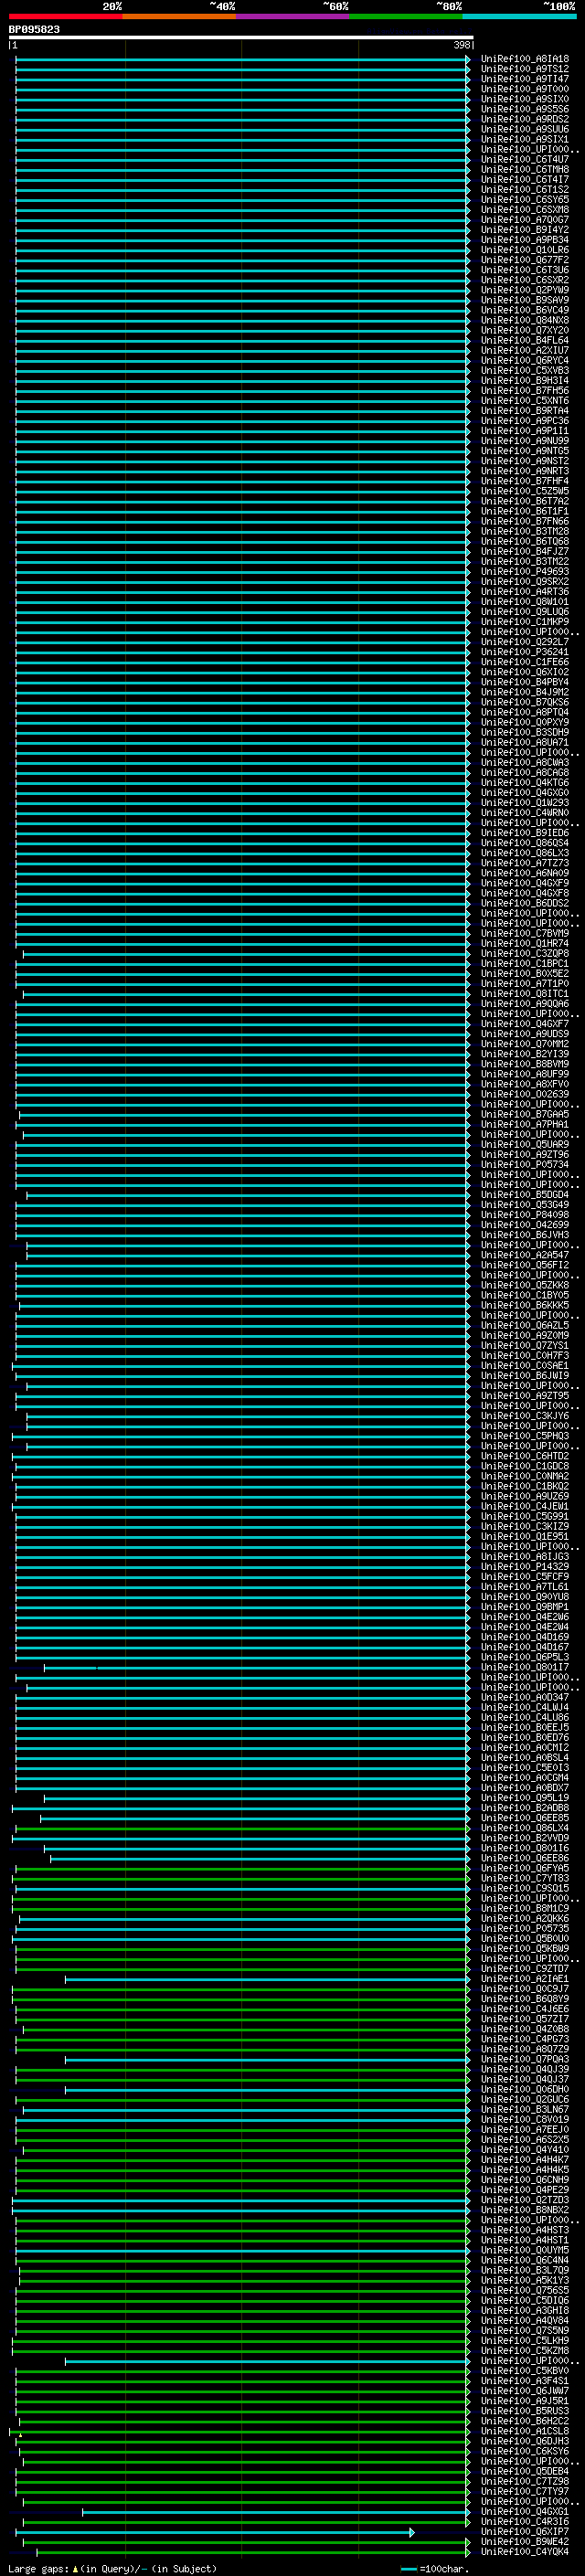
Task: Select the UniRef100_B9I4Y2 hit label
Action: click(525, 229)
